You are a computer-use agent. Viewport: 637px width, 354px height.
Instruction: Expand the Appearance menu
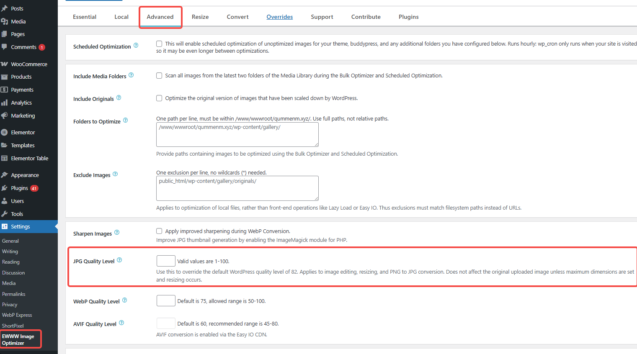click(25, 174)
